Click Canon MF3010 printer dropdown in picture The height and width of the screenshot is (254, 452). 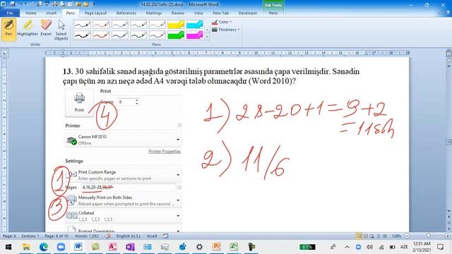point(123,140)
